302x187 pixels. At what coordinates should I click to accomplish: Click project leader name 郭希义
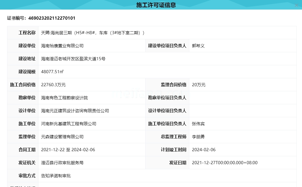tap(198, 46)
